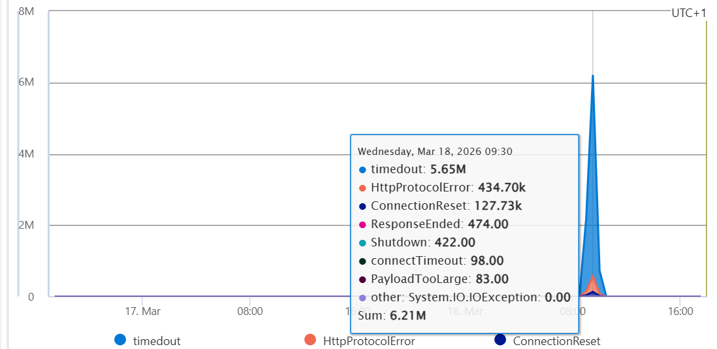717x349 pixels.
Task: Click the pink ResponseEnded bullet in tooltip
Action: coord(362,224)
